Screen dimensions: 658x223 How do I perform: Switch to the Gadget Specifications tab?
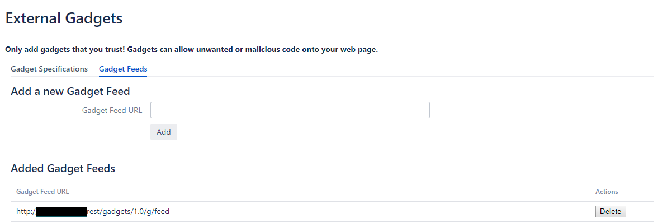[x=49, y=69]
